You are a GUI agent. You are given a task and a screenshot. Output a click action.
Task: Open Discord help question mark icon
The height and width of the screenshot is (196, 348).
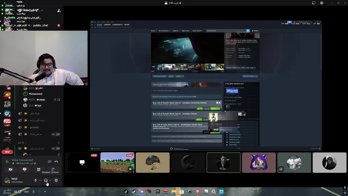(322, 3)
